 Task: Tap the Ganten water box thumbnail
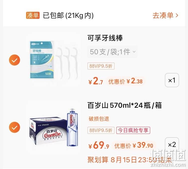pyautogui.click(x=54, y=127)
